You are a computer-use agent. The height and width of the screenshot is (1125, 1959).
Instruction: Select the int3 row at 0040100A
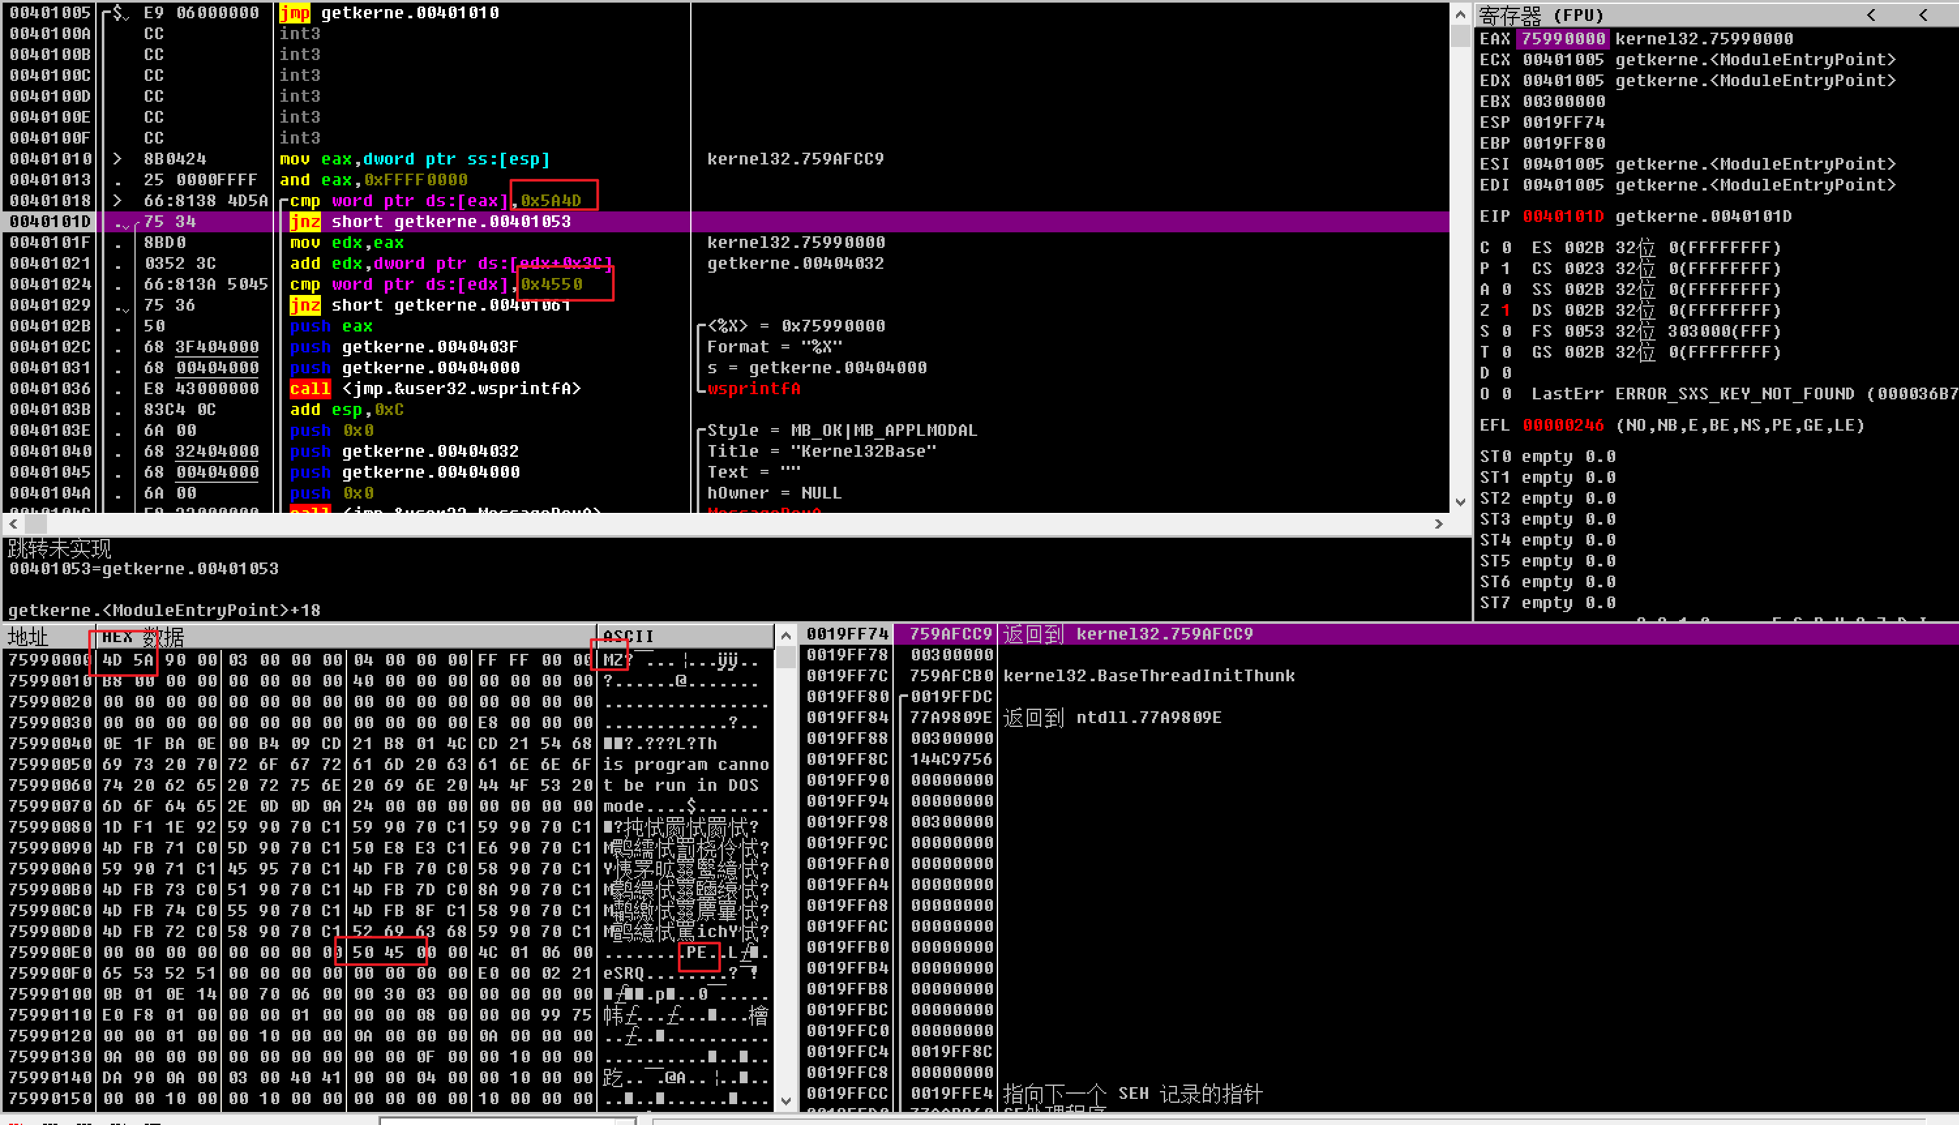(726, 33)
